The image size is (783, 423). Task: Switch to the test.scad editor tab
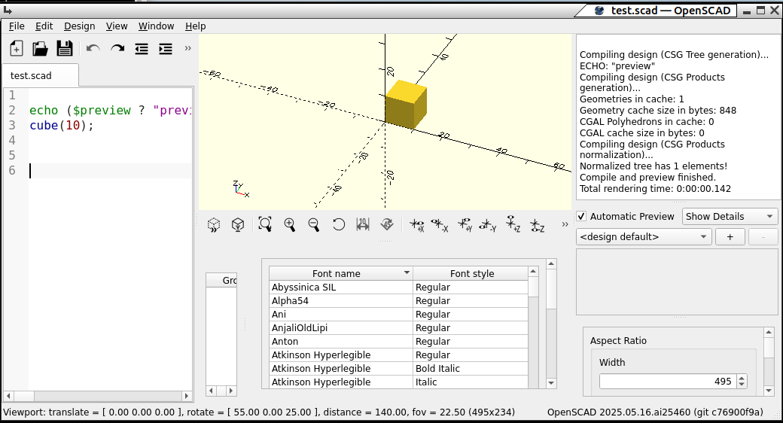click(x=32, y=76)
